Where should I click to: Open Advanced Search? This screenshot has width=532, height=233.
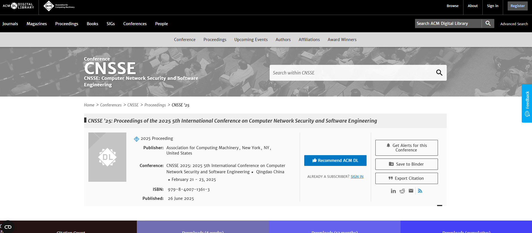click(x=514, y=24)
